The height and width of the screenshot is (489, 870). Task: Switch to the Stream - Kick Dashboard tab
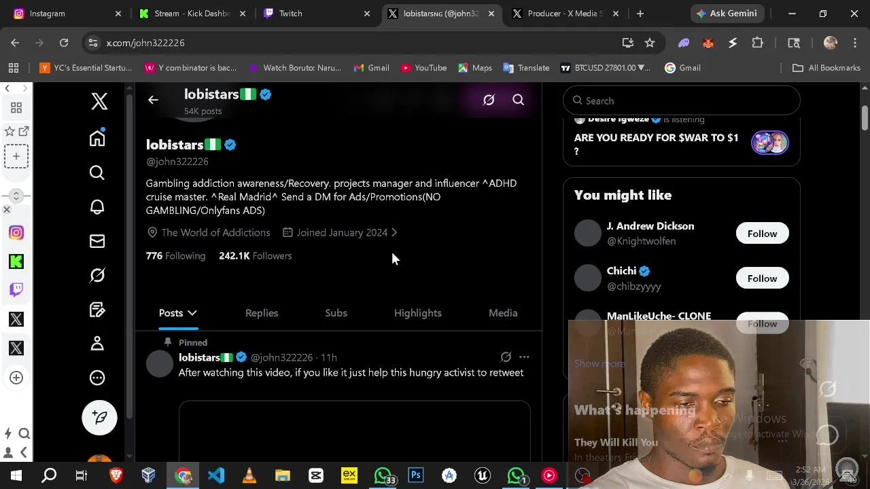tap(192, 14)
